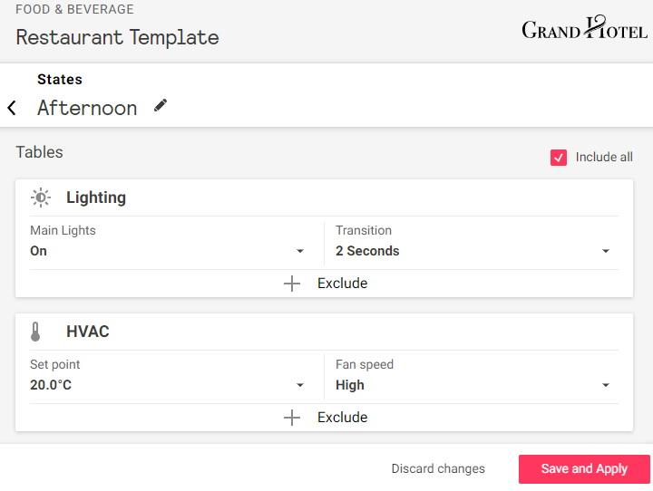Click Discard changes
Image resolution: width=653 pixels, height=491 pixels.
click(438, 469)
